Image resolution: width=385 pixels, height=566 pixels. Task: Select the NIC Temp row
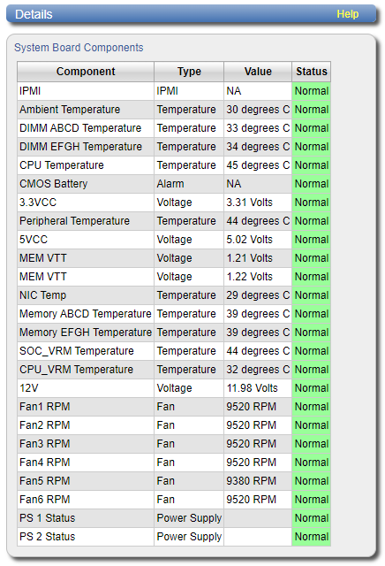pyautogui.click(x=174, y=295)
